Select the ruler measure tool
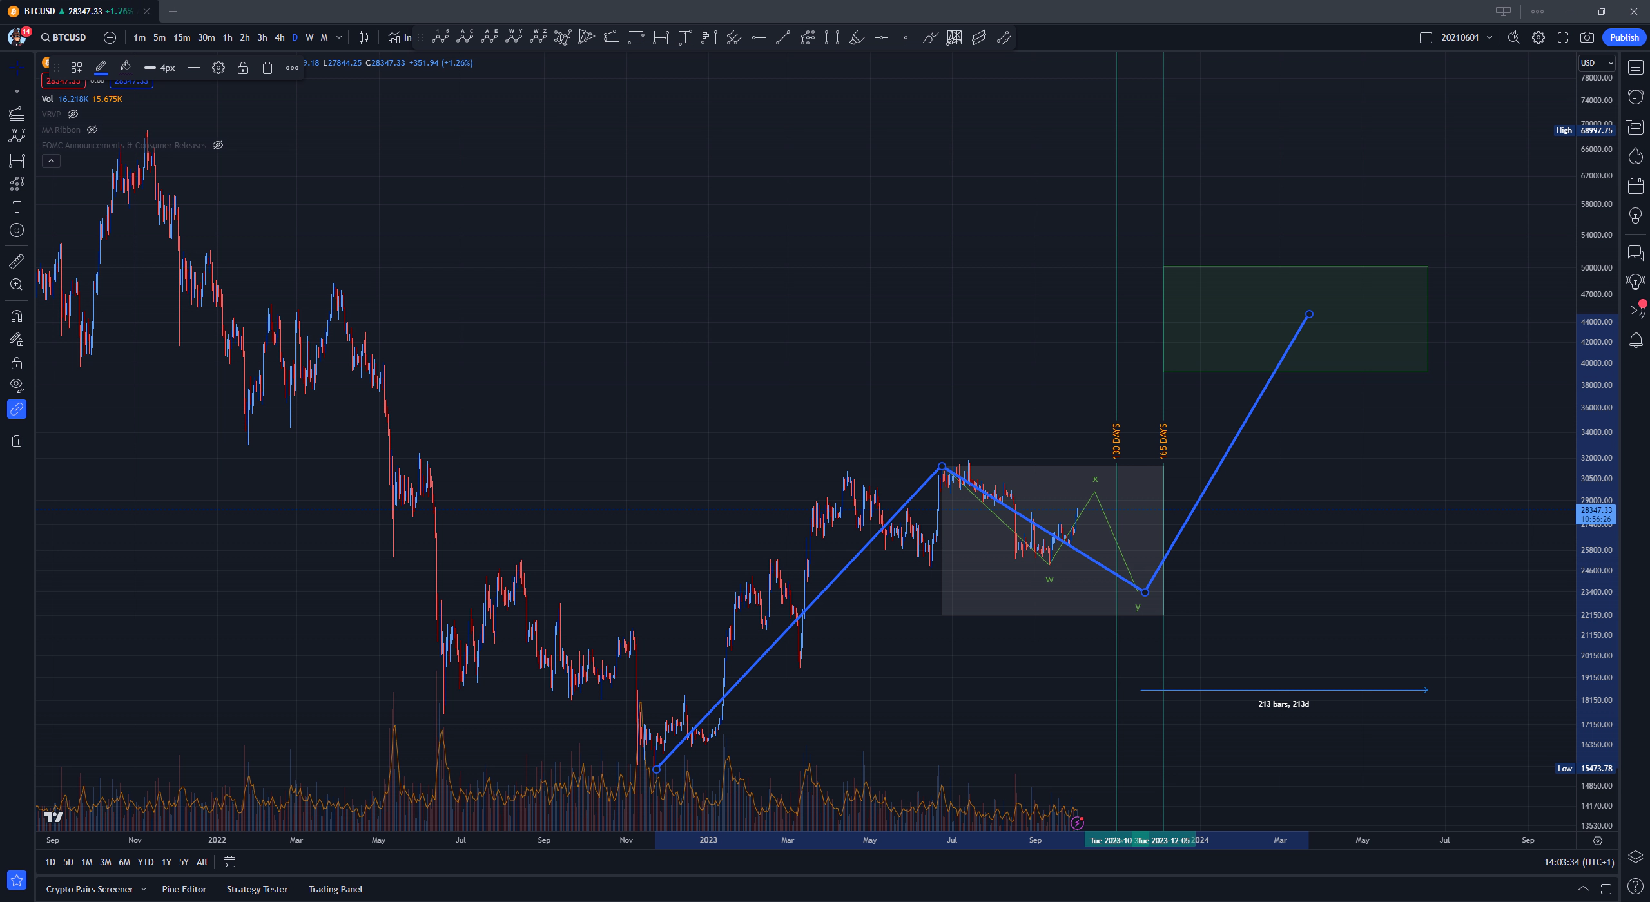1650x902 pixels. point(17,261)
